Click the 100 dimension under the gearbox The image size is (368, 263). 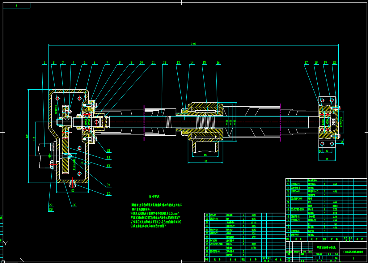point(72,190)
